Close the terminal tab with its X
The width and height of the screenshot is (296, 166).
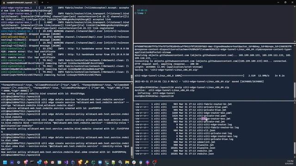[35, 3]
